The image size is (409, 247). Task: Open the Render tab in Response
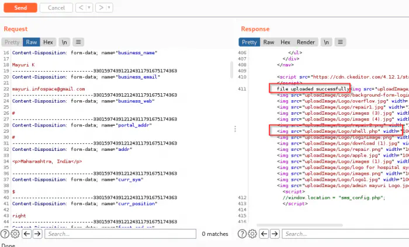point(306,42)
